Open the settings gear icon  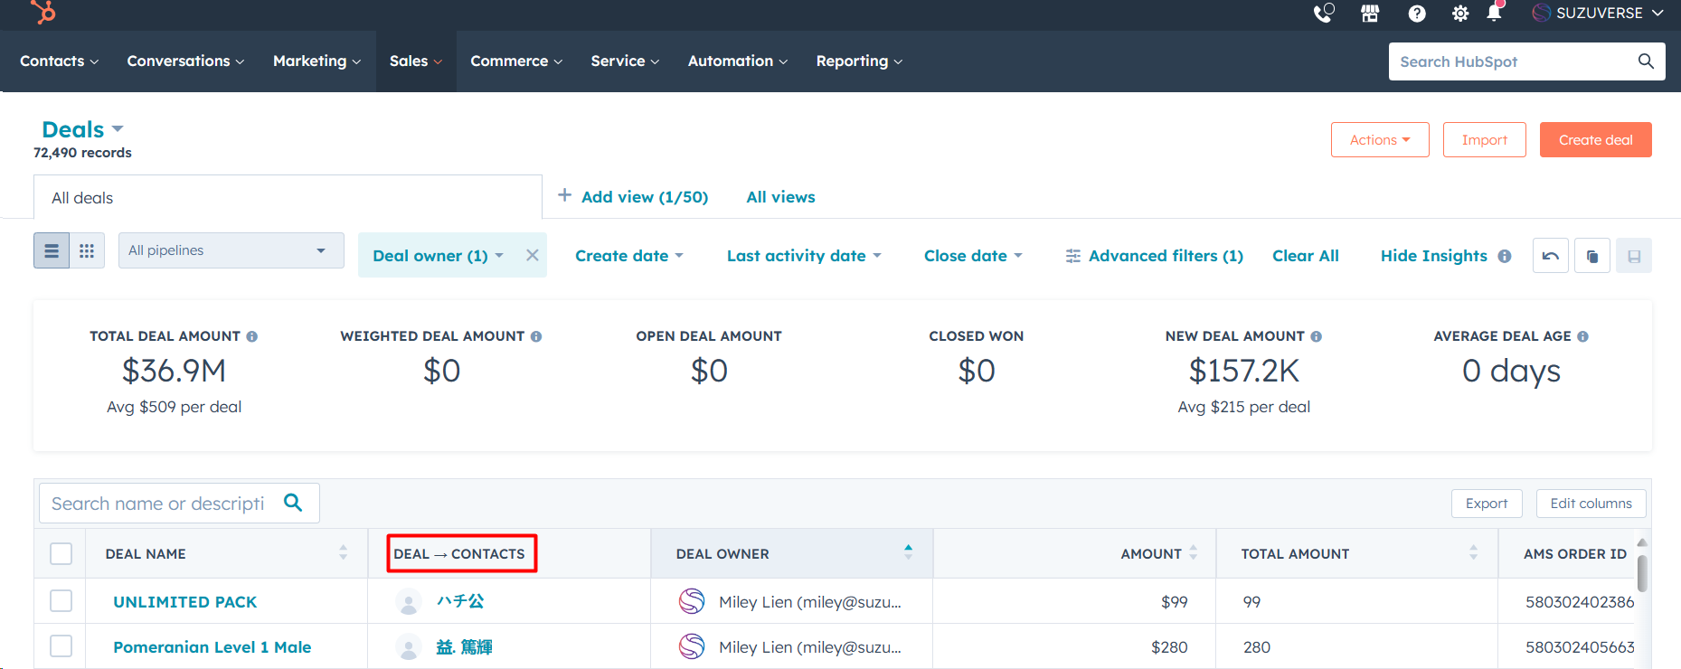pyautogui.click(x=1459, y=14)
